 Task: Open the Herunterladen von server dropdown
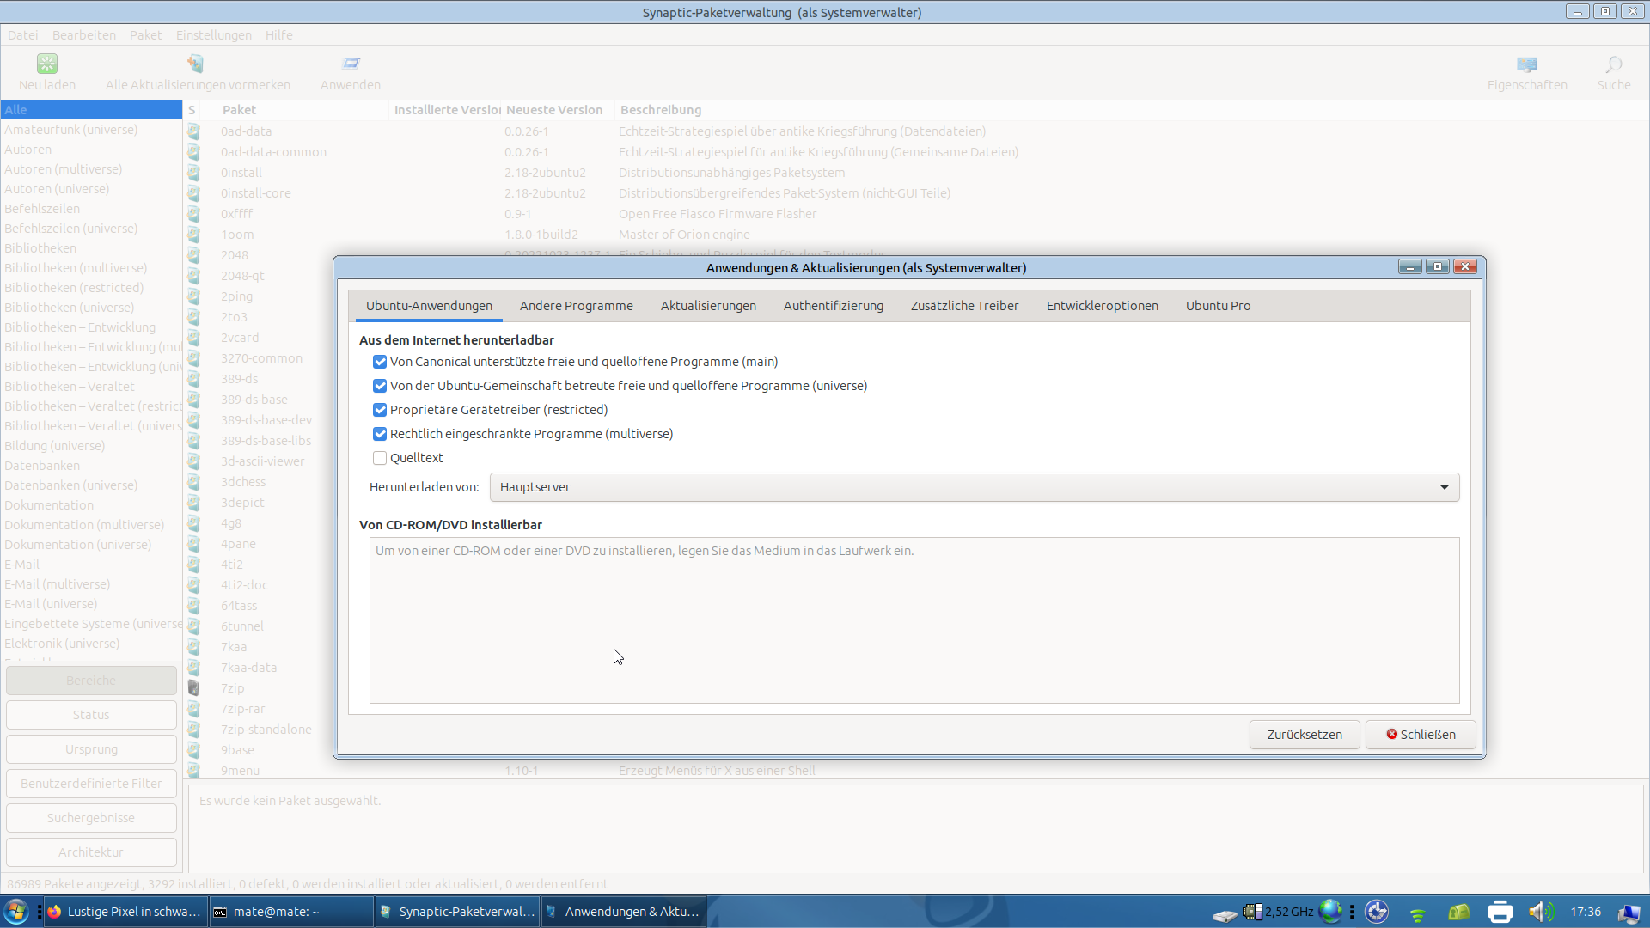975,487
